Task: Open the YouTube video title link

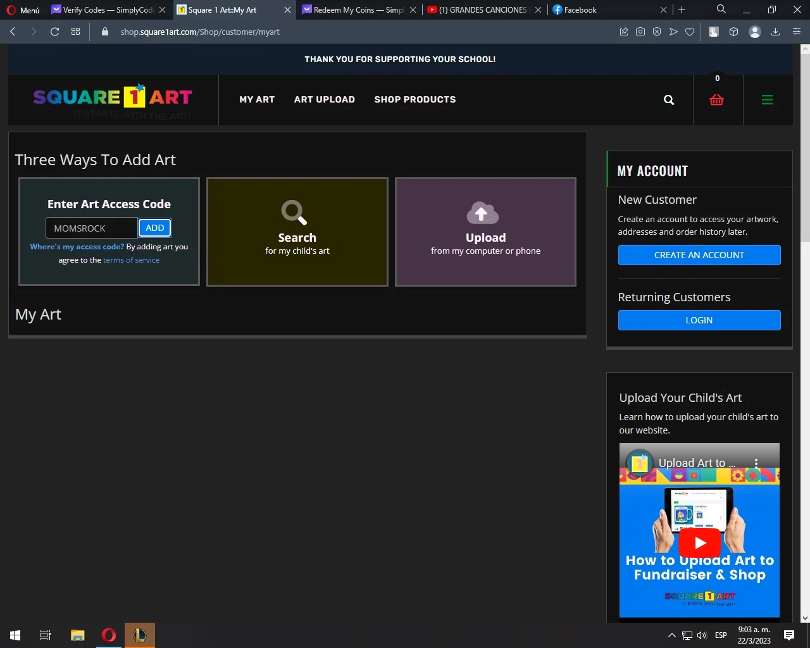Action: [697, 463]
